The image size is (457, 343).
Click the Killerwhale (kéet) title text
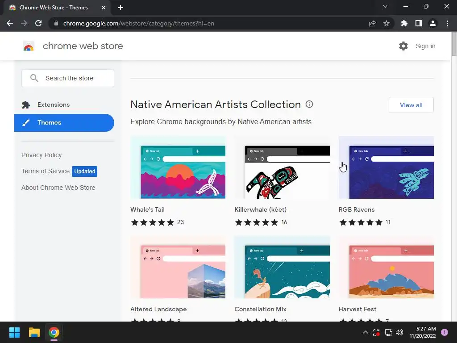(x=261, y=210)
